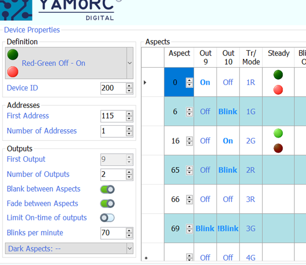Click the disabled First Output field showing 9
306x265 pixels.
[117, 159]
